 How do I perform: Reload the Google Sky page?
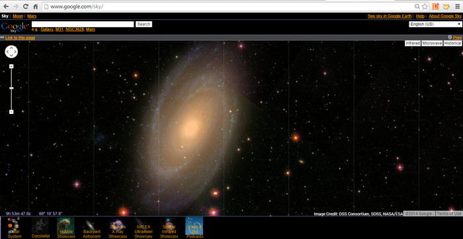pyautogui.click(x=25, y=7)
